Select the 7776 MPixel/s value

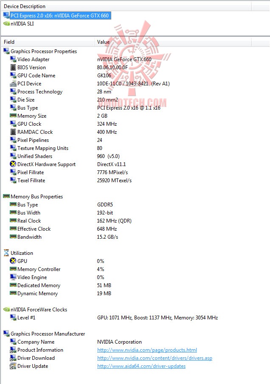coord(112,172)
